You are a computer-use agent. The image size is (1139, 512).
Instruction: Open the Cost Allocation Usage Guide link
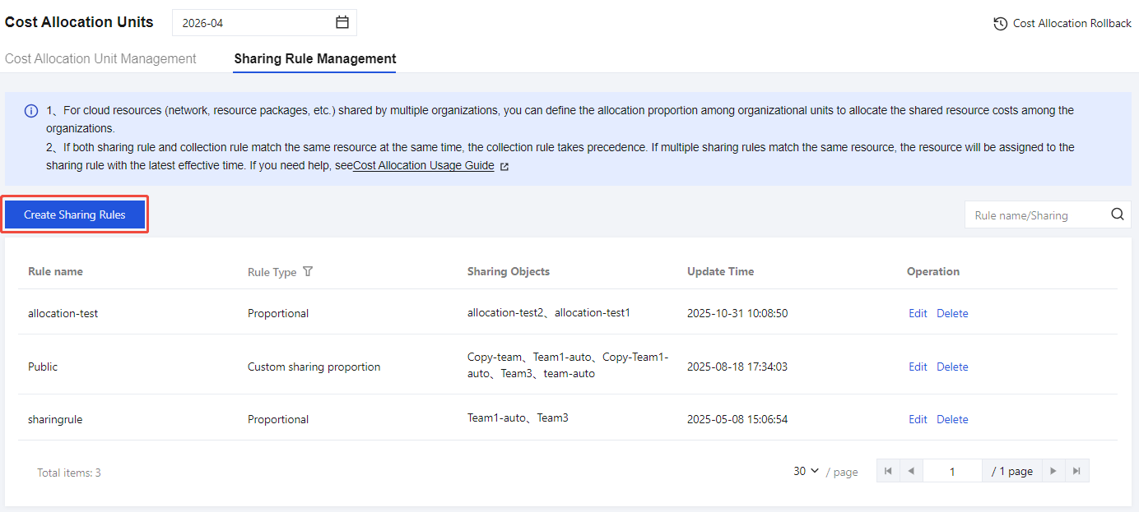[x=423, y=166]
